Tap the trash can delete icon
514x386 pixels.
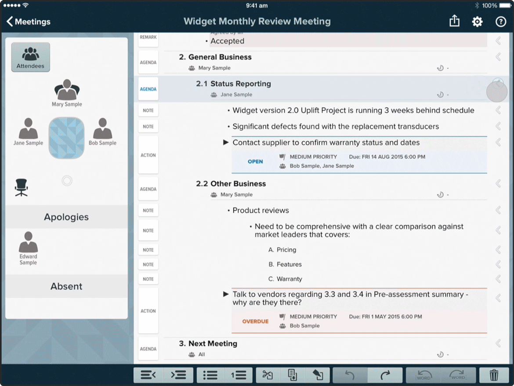coord(494,375)
